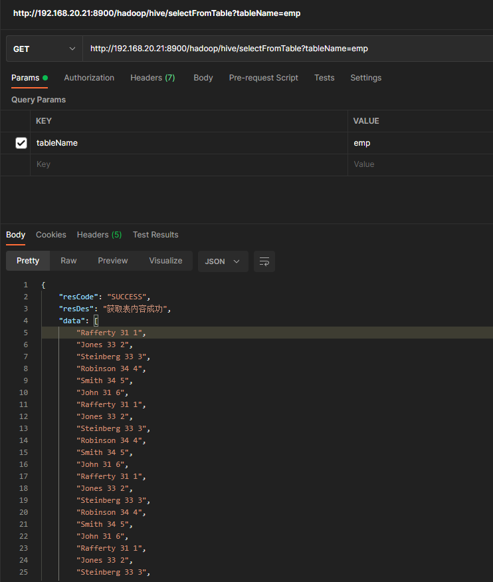Switch to the Authorization tab
Screen dimensions: 493x582
coord(89,78)
